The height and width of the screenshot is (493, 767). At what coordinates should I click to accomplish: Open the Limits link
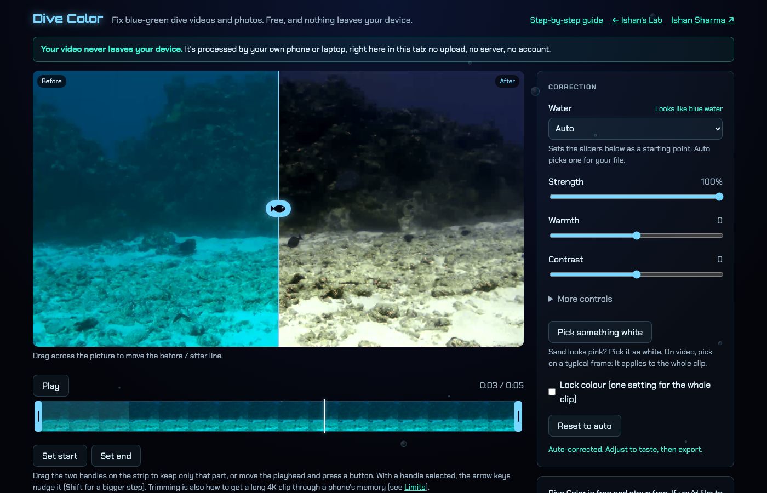tap(415, 487)
